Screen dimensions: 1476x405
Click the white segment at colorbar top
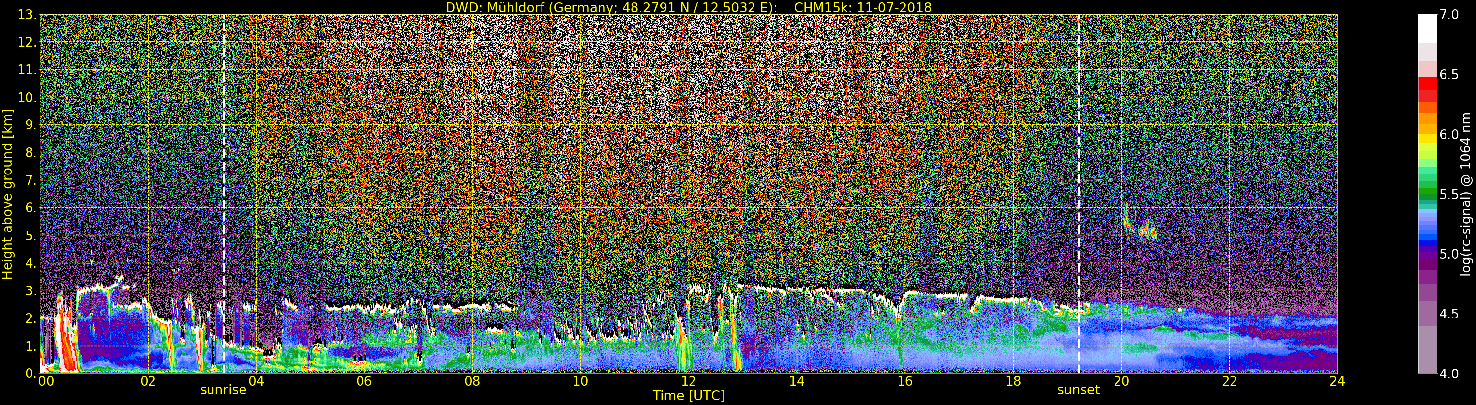click(1427, 29)
